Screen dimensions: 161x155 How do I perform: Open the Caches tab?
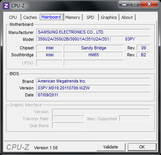30,17
